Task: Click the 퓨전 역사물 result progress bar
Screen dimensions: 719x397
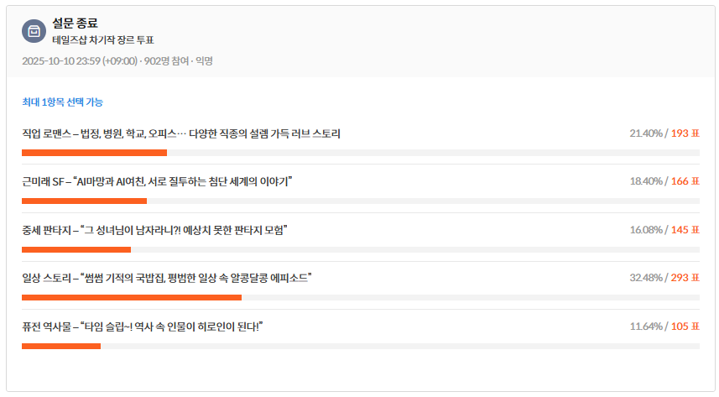Action: click(x=361, y=346)
